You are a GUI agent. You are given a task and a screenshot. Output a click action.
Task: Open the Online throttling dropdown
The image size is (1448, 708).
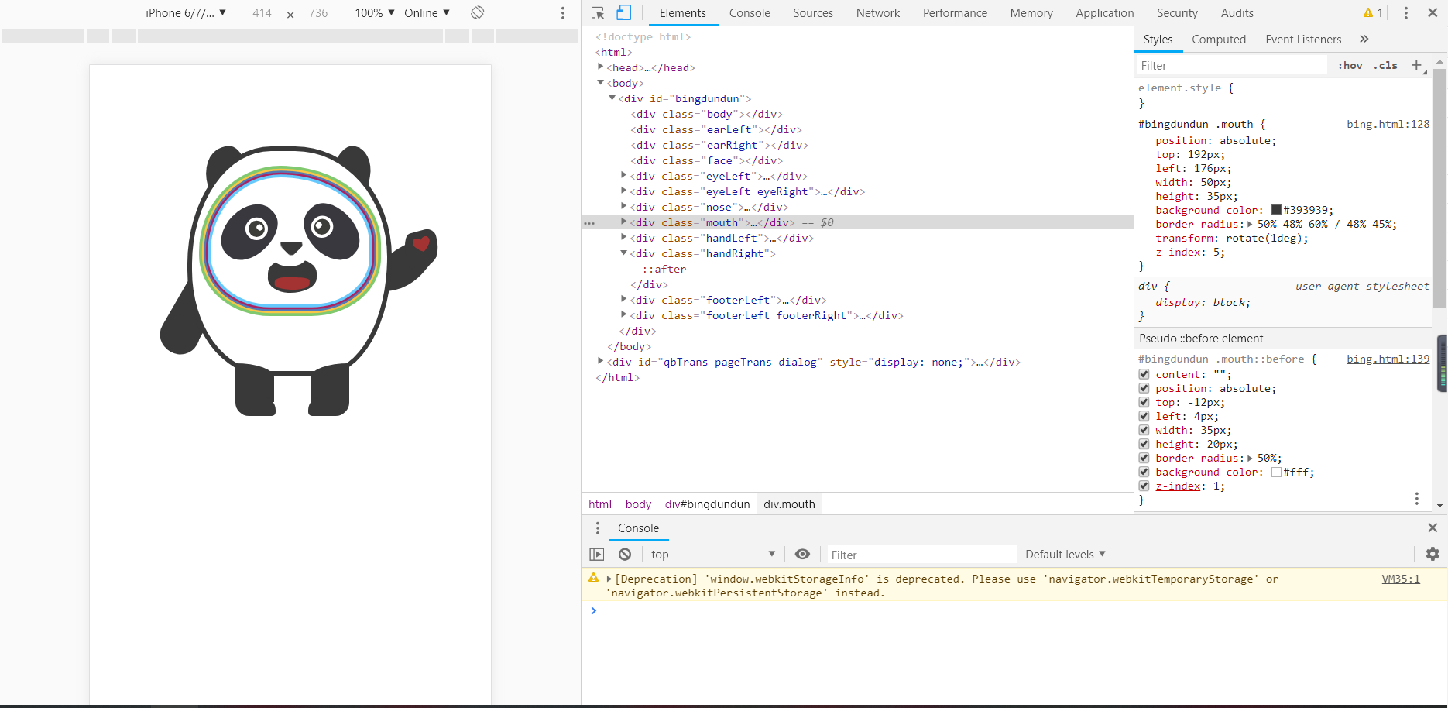427,13
